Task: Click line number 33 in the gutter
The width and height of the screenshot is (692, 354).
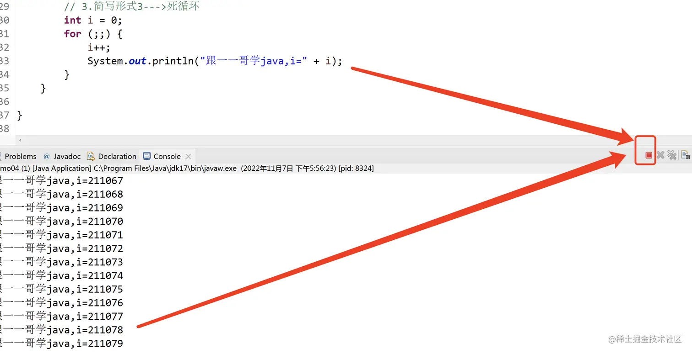Action: click(5, 61)
